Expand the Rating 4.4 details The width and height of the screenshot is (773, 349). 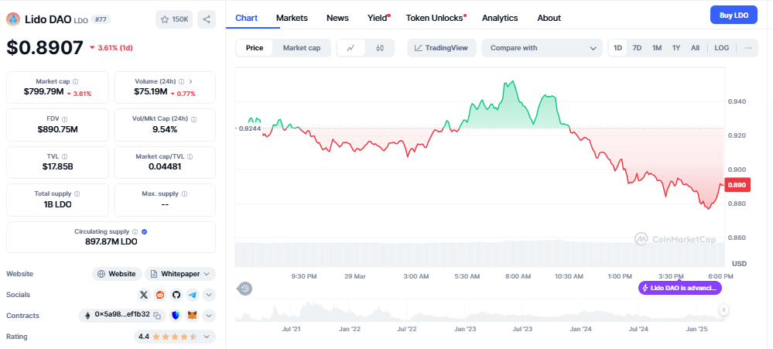coord(208,337)
